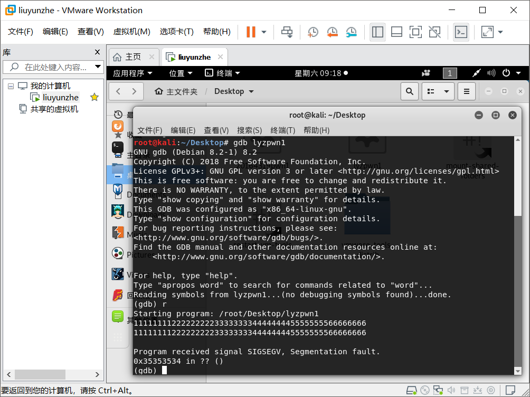
Task: Open VMware 选项卡(T) menu
Action: [176, 32]
